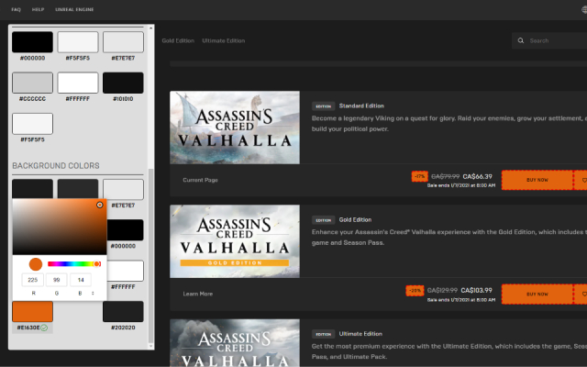Select the #E1630E orange background swatch
This screenshot has height=367, width=587.
[x=32, y=311]
